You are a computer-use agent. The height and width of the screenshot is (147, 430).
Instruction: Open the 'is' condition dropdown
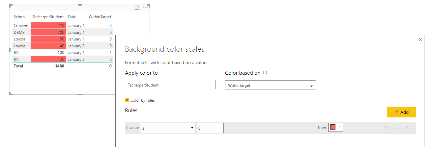tap(167, 128)
